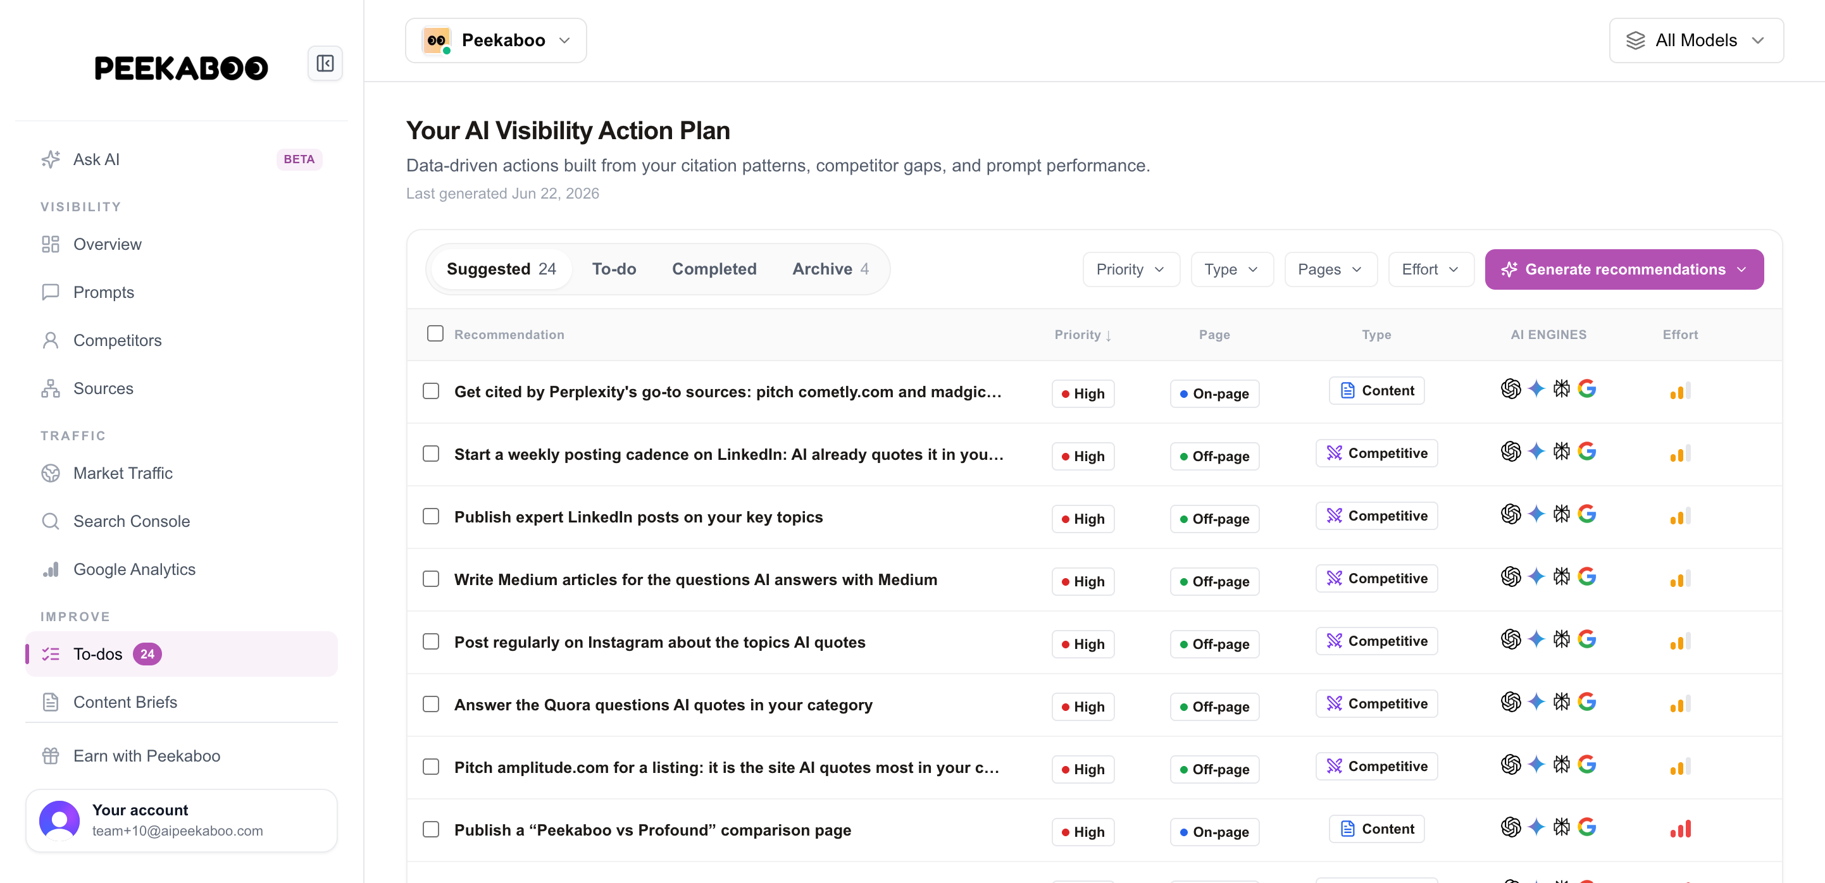
Task: Check the Perplexity go-to sources recommendation
Action: coord(431,391)
